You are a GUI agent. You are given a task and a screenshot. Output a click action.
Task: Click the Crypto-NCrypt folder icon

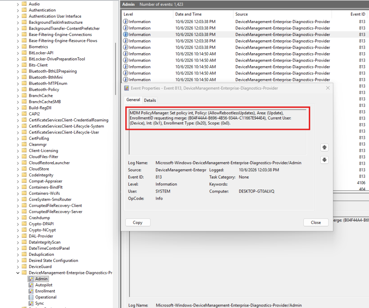tap(24, 230)
